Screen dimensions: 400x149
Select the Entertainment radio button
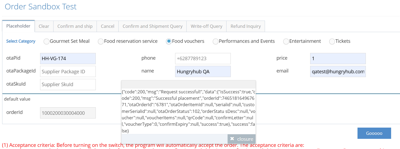286,41
